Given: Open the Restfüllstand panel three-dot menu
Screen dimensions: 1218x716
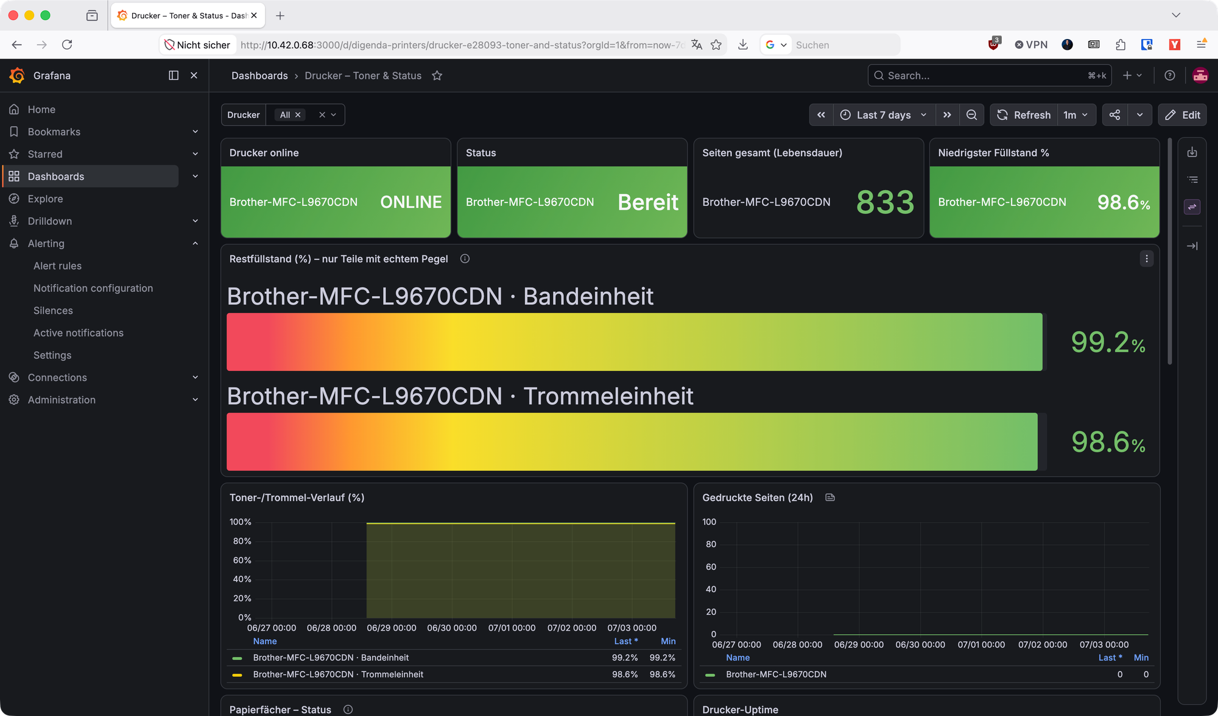Looking at the screenshot, I should coord(1147,259).
